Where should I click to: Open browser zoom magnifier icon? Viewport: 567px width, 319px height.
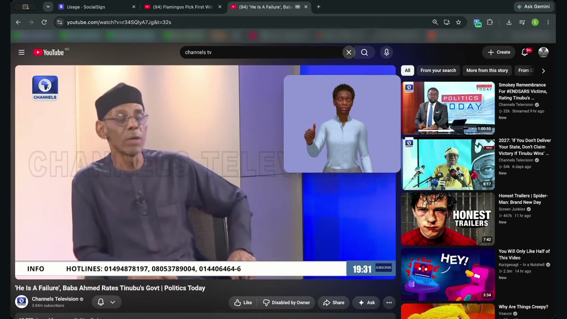[435, 22]
